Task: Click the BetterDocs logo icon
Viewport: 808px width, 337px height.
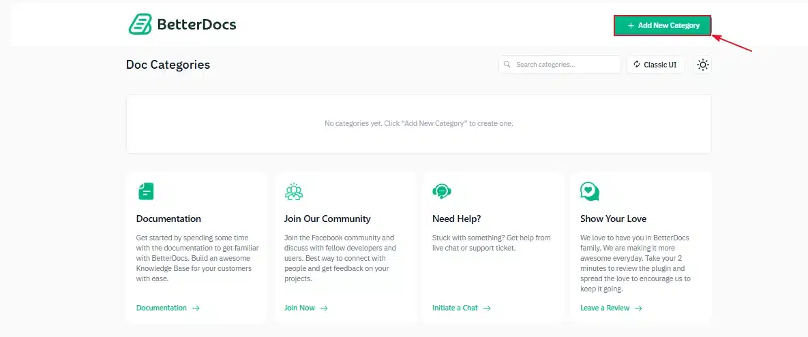Action: [140, 25]
